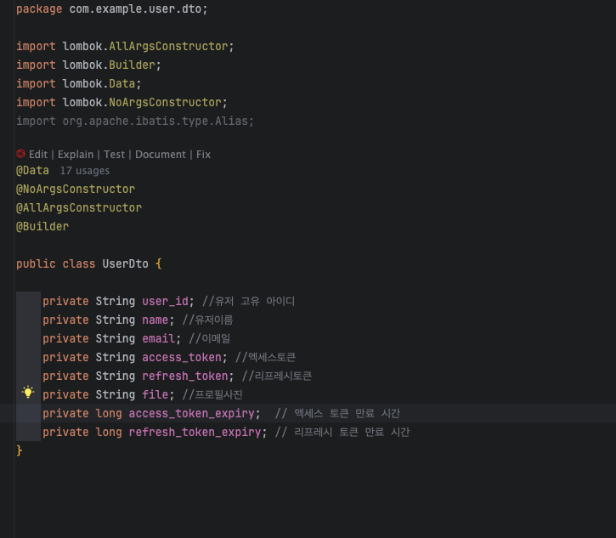Click the Test code lens link

114,155
